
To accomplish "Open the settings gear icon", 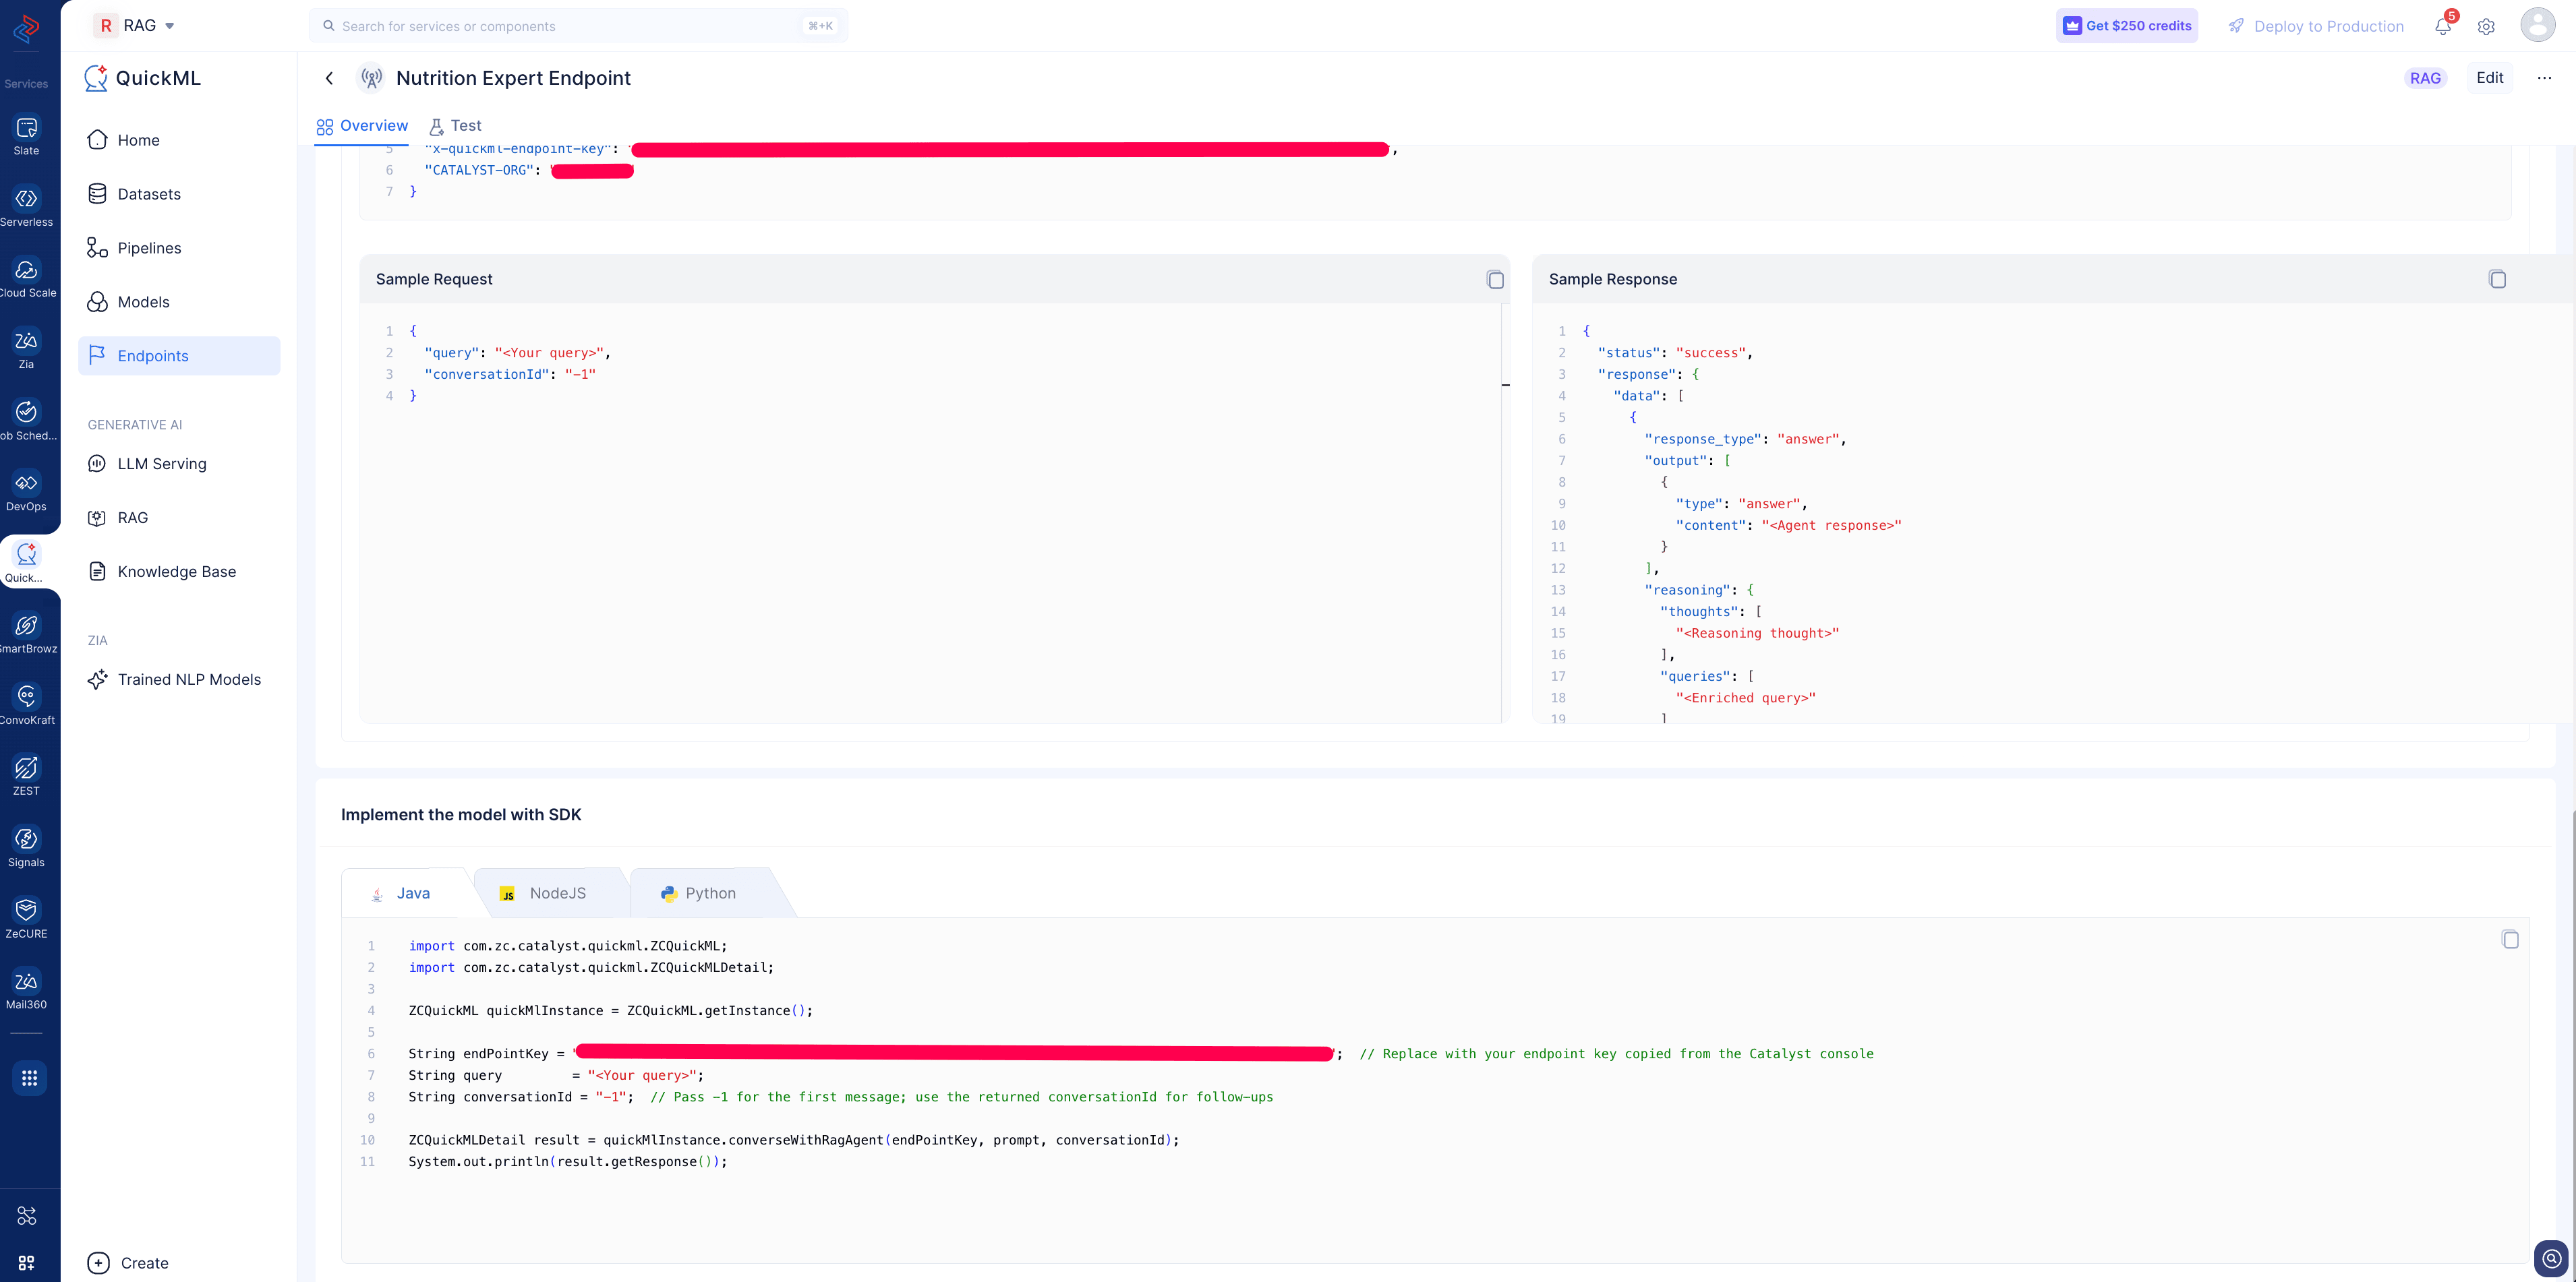I will coord(2486,27).
